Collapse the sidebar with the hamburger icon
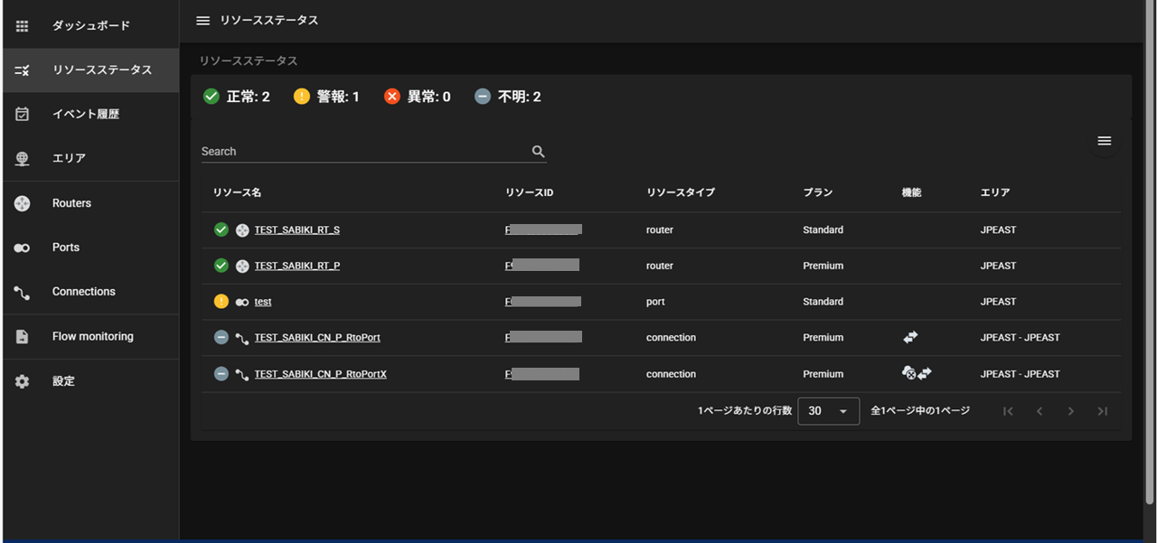This screenshot has height=543, width=1157. pyautogui.click(x=202, y=20)
